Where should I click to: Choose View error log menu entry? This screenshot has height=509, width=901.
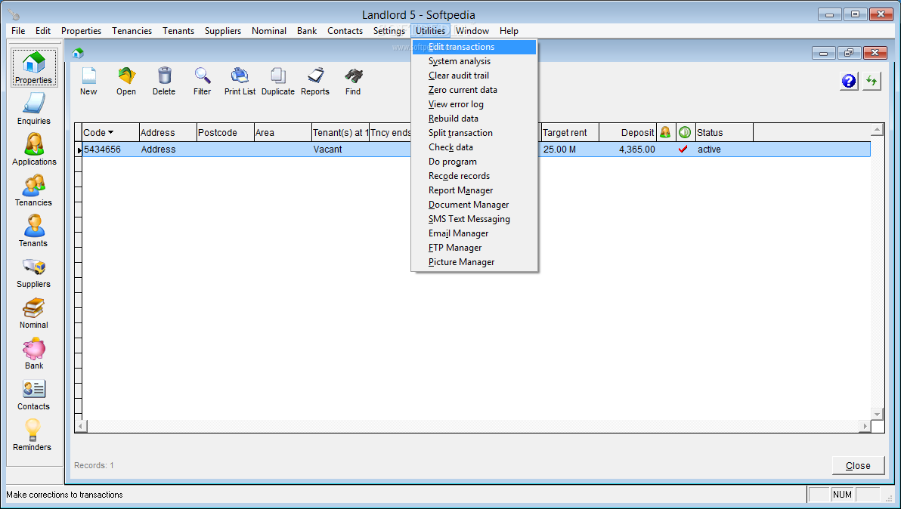click(x=474, y=104)
